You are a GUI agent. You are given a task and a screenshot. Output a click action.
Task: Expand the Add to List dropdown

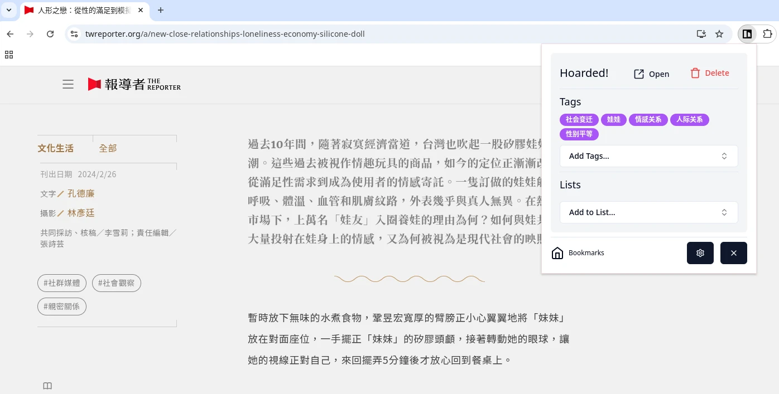648,212
